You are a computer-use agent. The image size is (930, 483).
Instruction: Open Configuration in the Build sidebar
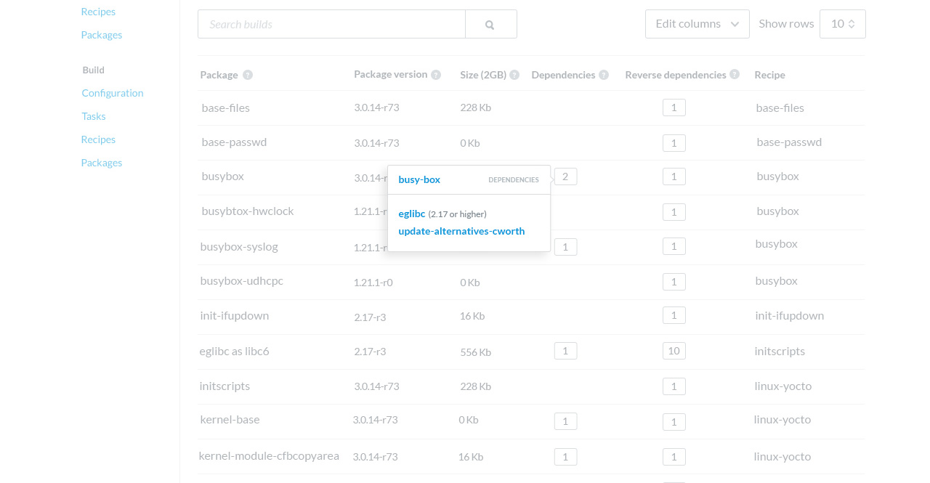click(113, 93)
